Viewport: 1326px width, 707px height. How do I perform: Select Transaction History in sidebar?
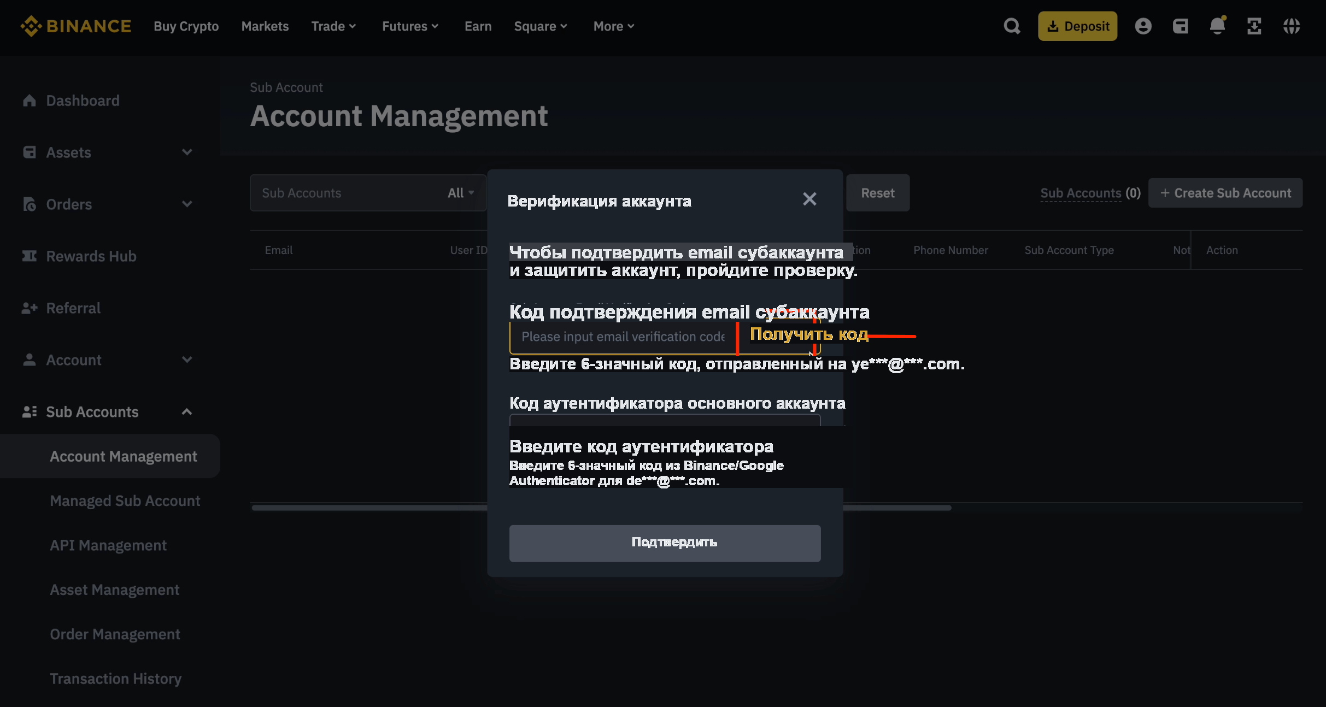click(x=116, y=679)
